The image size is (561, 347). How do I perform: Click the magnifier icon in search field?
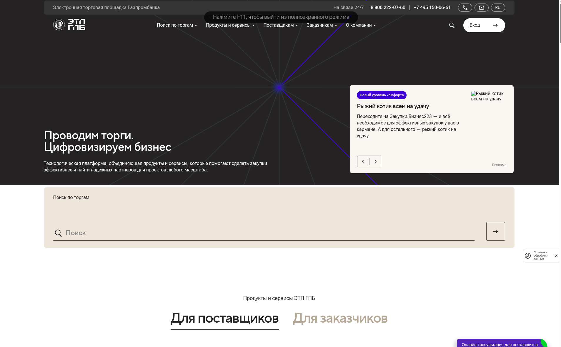(58, 233)
